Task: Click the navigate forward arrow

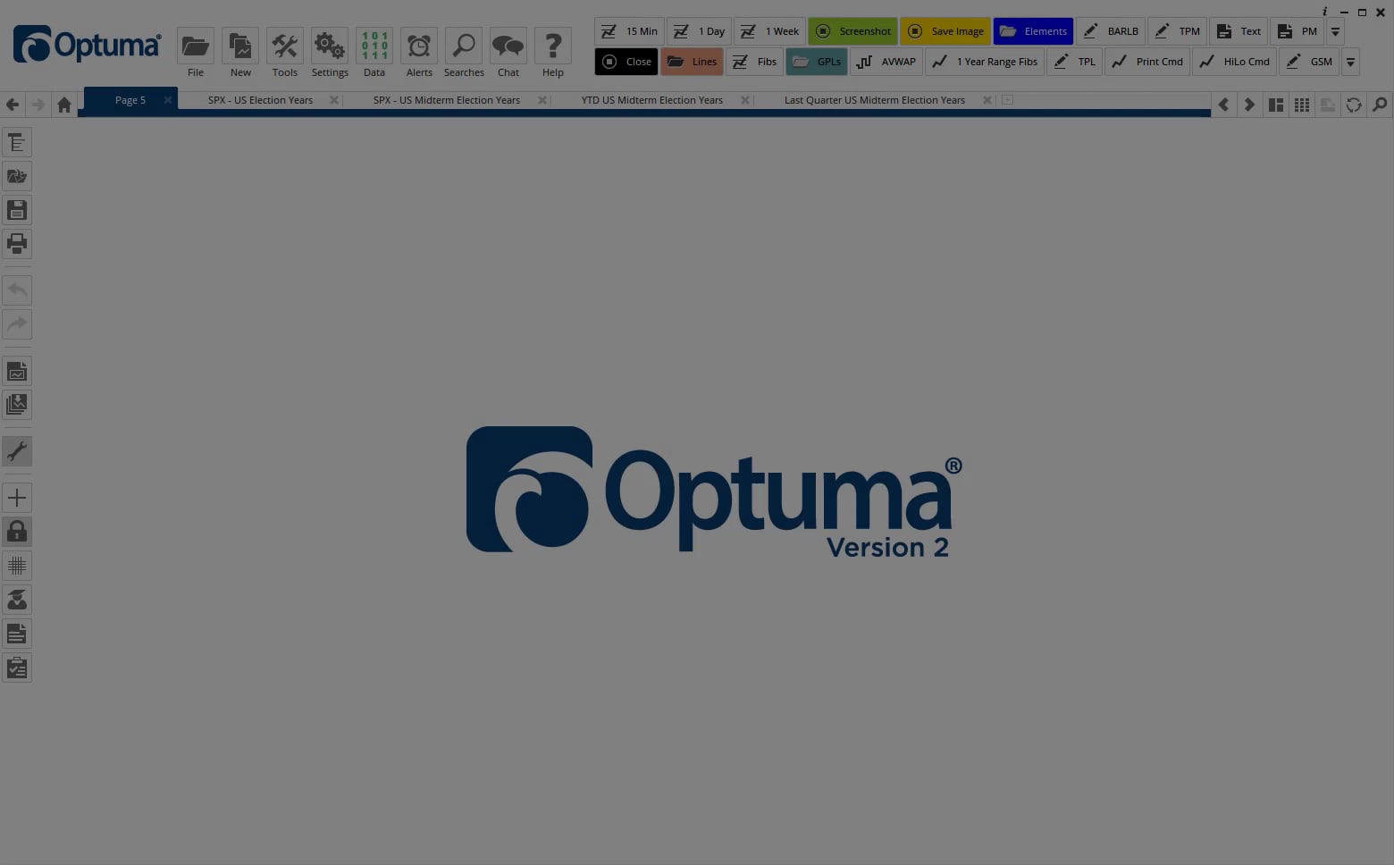Action: click(38, 105)
